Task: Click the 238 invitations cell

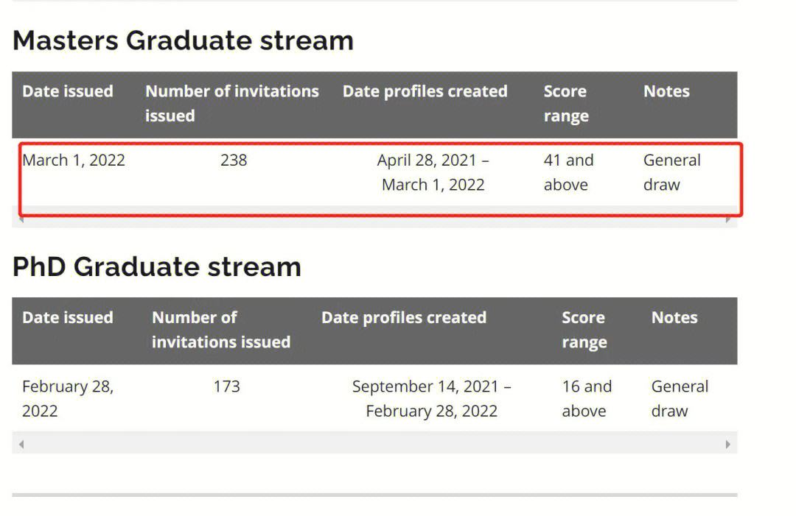Action: click(x=234, y=160)
